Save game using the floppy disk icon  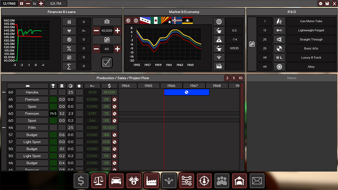[327, 4]
